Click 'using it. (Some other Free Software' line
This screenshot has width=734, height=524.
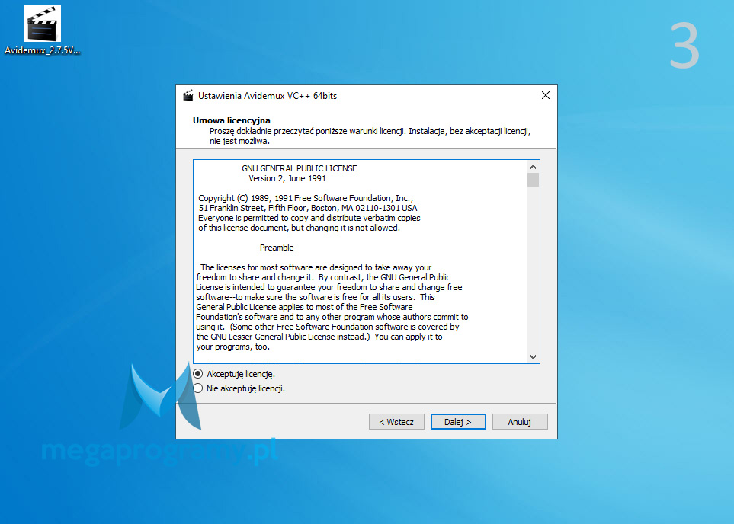328,327
